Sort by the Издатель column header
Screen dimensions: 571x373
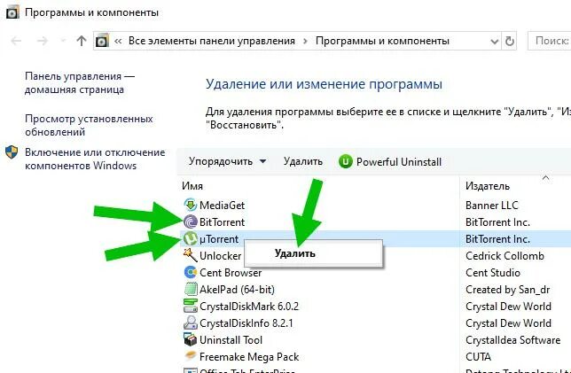[x=488, y=186]
